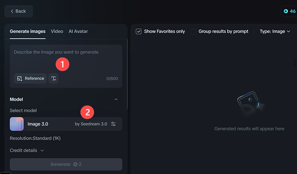Switch to the Video tab
Screen dimensions: 297x174
(x=57, y=31)
